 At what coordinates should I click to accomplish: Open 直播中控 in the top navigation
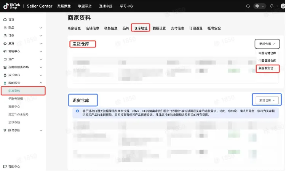click(x=105, y=6)
